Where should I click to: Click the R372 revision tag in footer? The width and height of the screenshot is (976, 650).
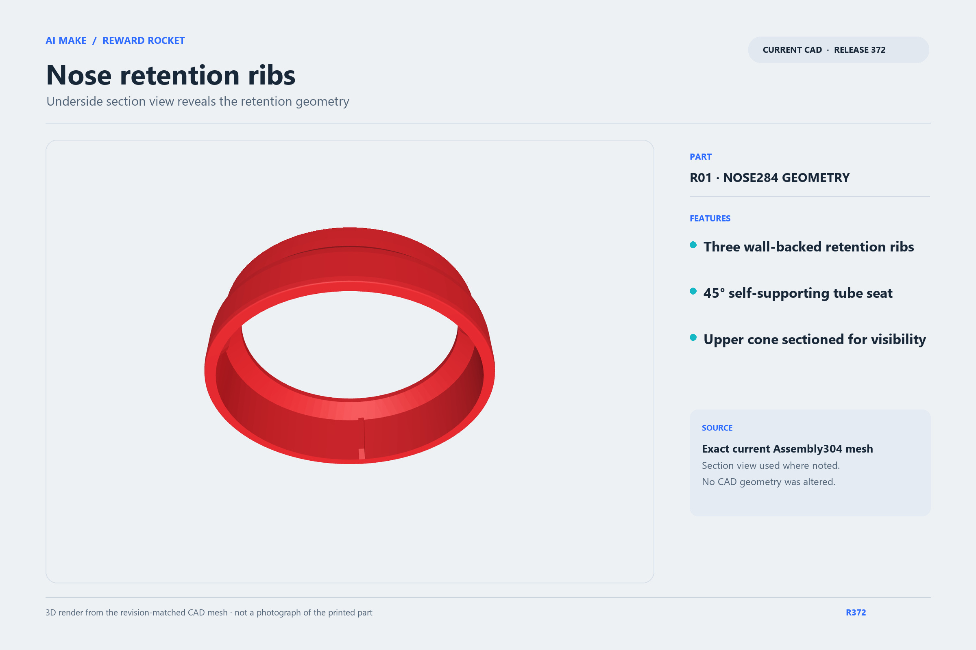coord(856,613)
